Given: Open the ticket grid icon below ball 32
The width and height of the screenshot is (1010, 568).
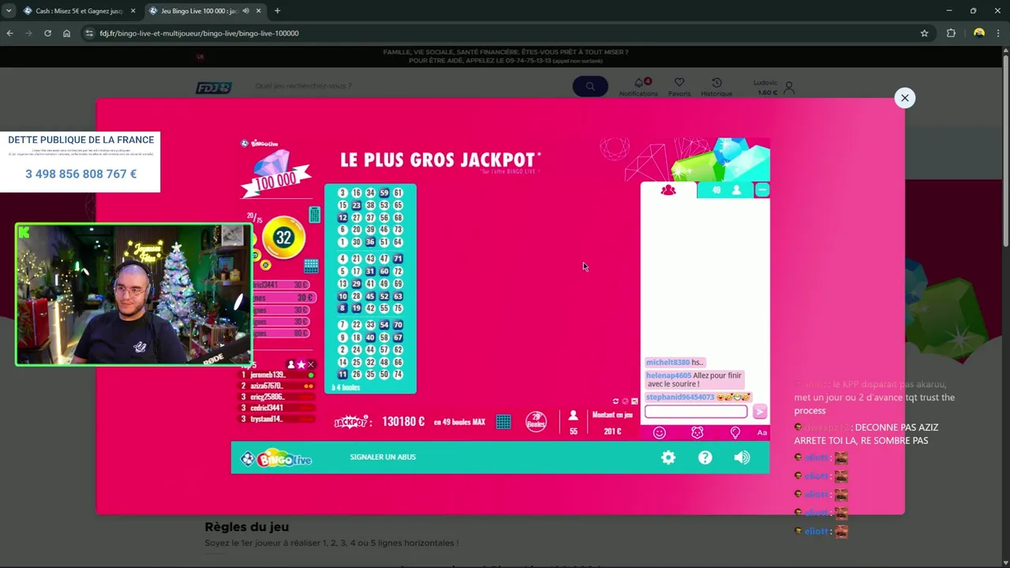Looking at the screenshot, I should (x=311, y=267).
